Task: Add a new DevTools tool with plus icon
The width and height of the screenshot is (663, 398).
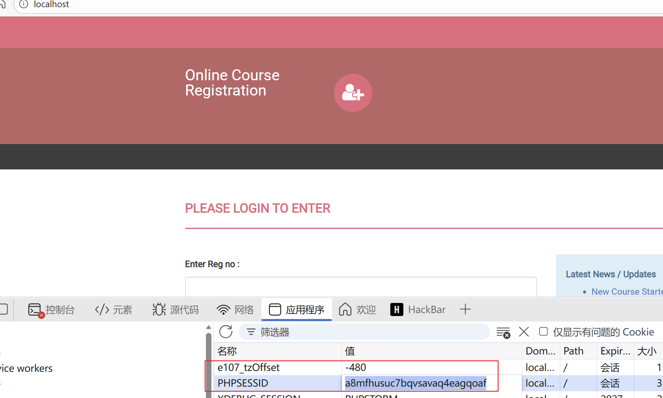Action: [465, 309]
